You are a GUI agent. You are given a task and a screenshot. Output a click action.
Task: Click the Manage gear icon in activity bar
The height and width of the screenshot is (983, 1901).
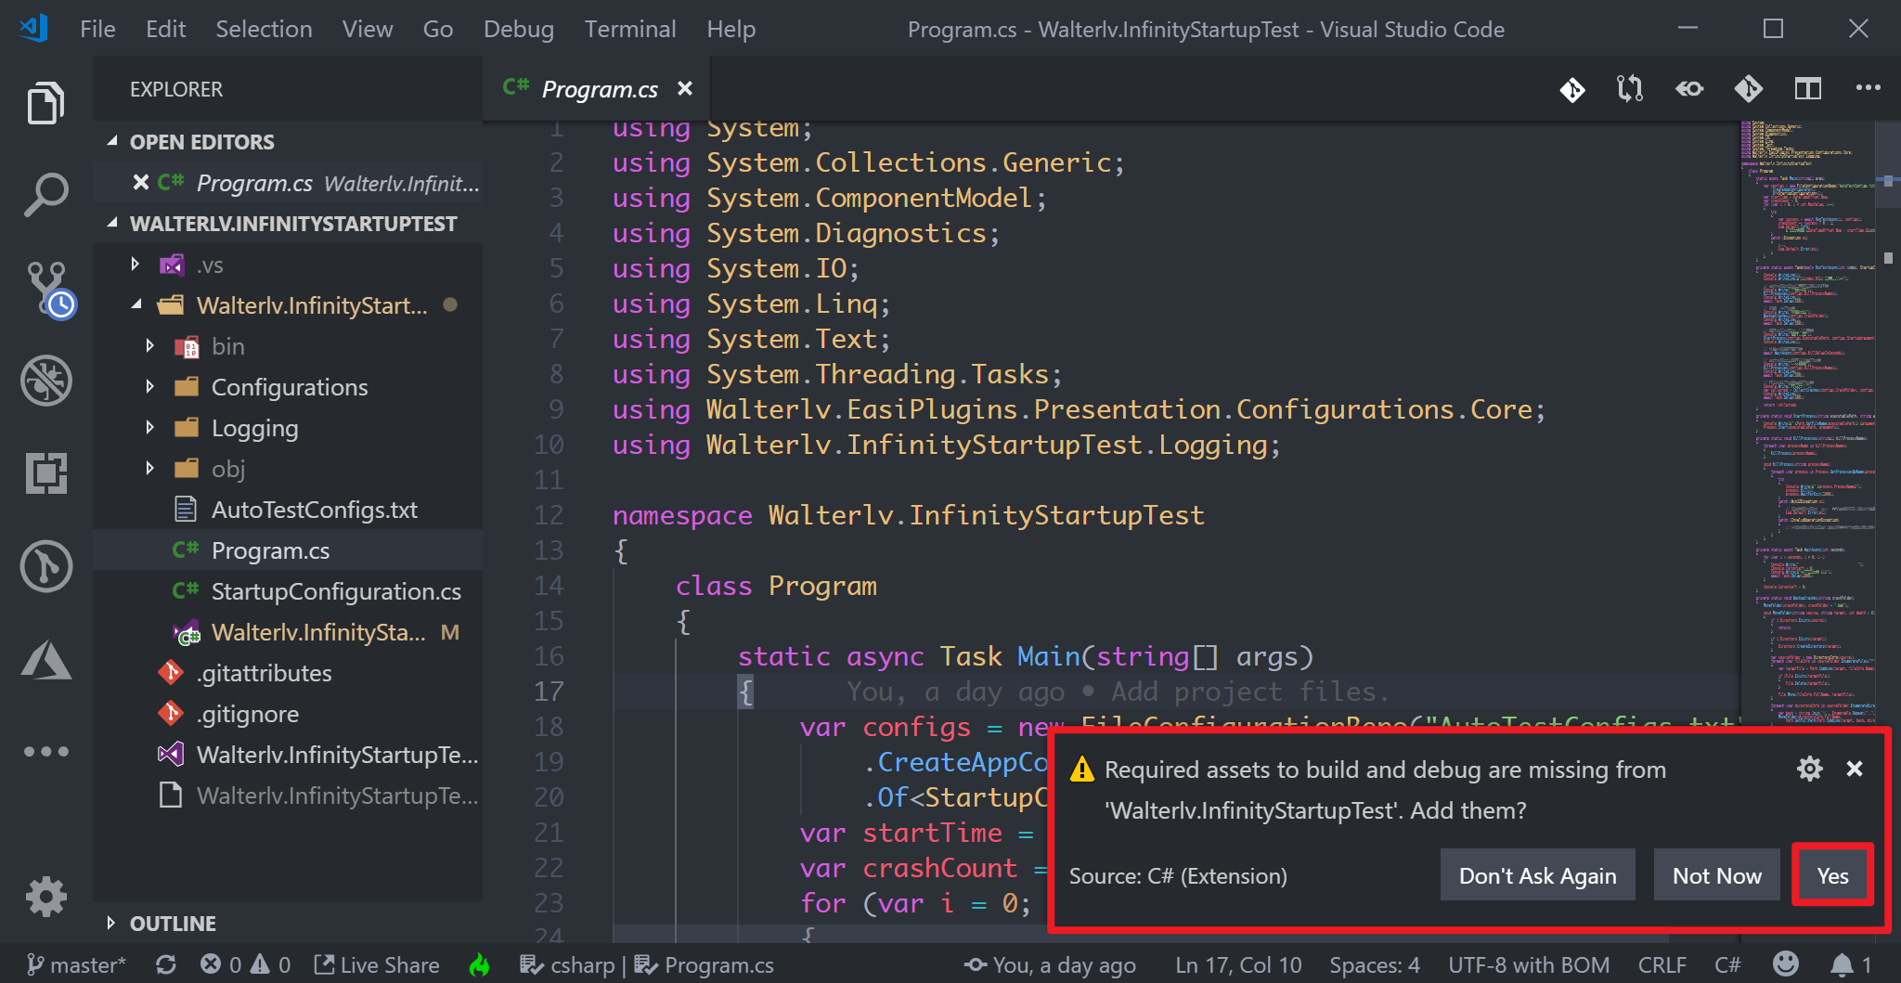tap(46, 896)
